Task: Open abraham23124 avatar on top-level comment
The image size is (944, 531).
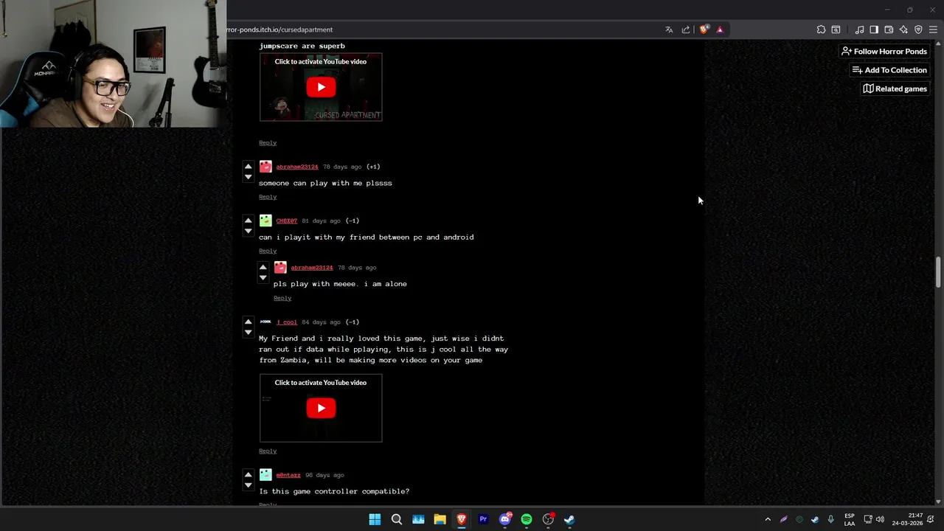Action: (x=265, y=167)
